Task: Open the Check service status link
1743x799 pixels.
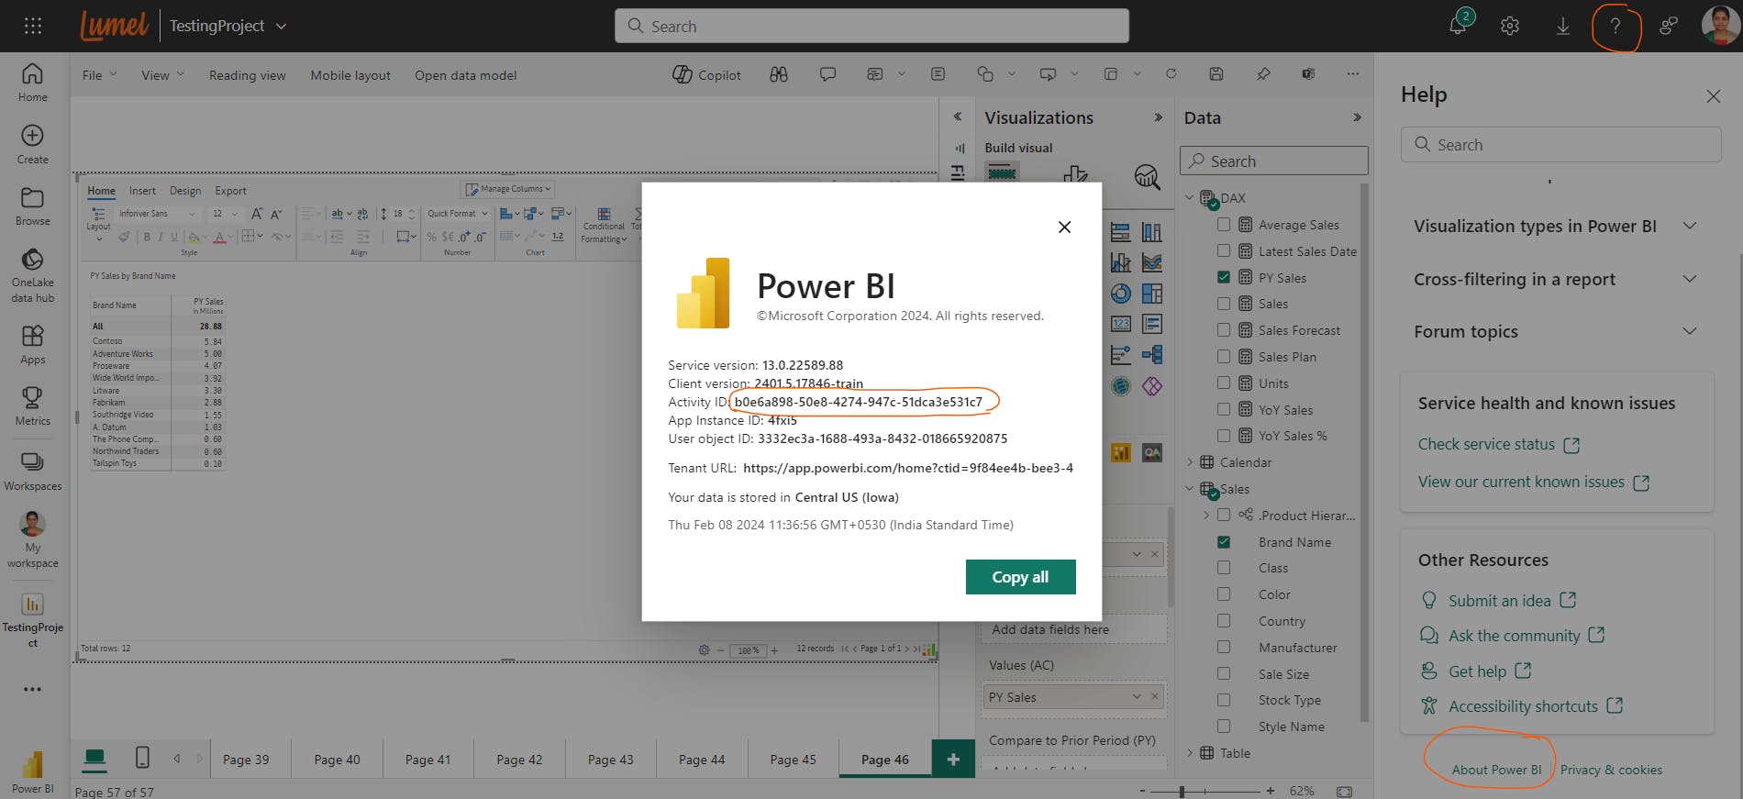Action: point(1486,444)
